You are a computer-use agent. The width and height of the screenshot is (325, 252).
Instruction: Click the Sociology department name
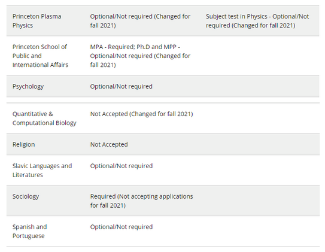click(26, 196)
